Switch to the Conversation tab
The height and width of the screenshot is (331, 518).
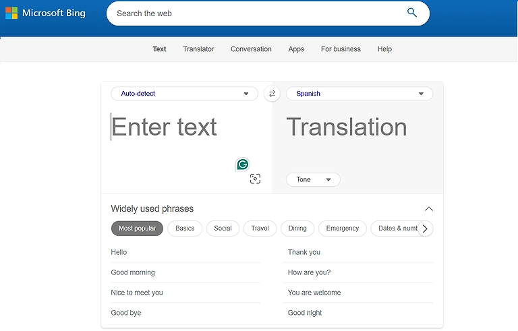pos(251,49)
